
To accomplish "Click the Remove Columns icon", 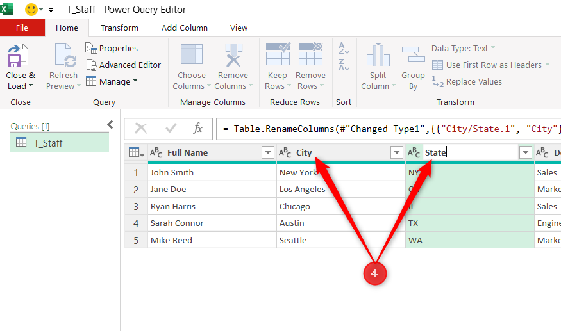I will point(233,55).
